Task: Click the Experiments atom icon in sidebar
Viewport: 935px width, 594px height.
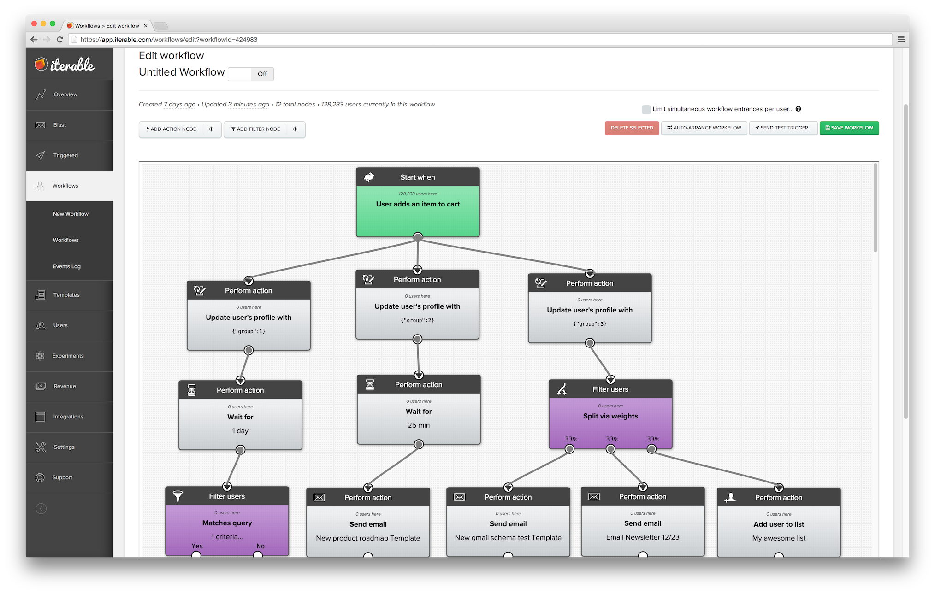Action: coord(40,356)
